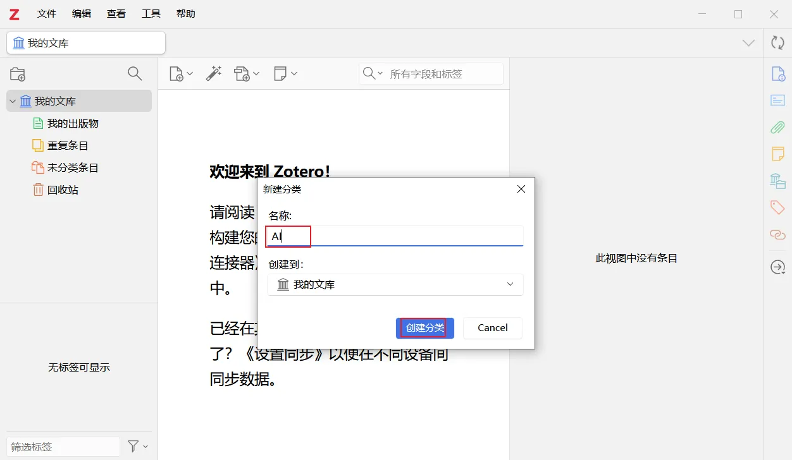792x460 pixels.
Task: Click the add item by identifier wand
Action: pos(214,74)
